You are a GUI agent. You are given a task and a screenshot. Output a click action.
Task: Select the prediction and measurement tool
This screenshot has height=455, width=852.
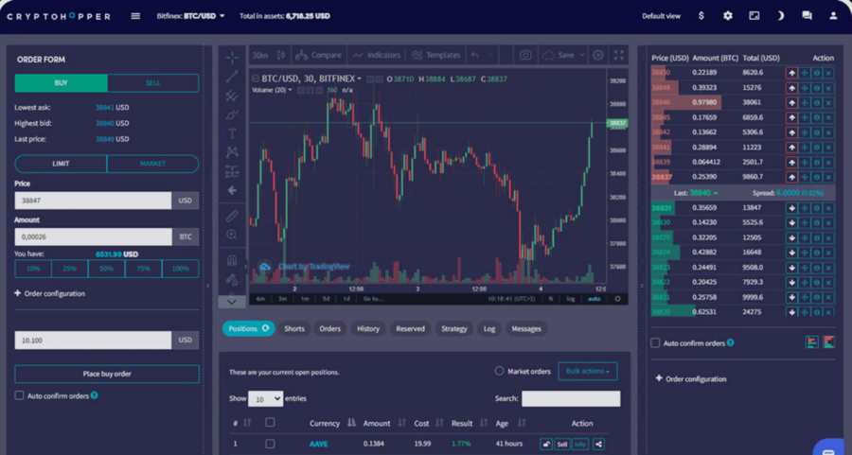[232, 171]
